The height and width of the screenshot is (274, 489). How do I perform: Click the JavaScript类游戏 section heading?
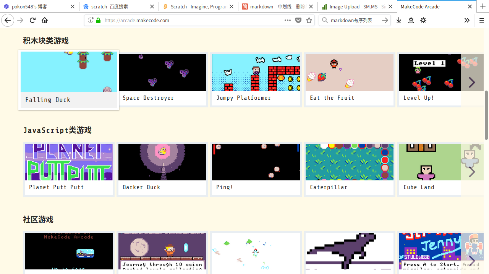point(57,130)
